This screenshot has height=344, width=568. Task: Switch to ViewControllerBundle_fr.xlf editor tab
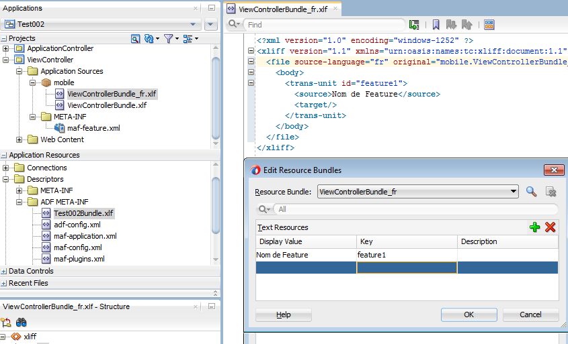[282, 9]
